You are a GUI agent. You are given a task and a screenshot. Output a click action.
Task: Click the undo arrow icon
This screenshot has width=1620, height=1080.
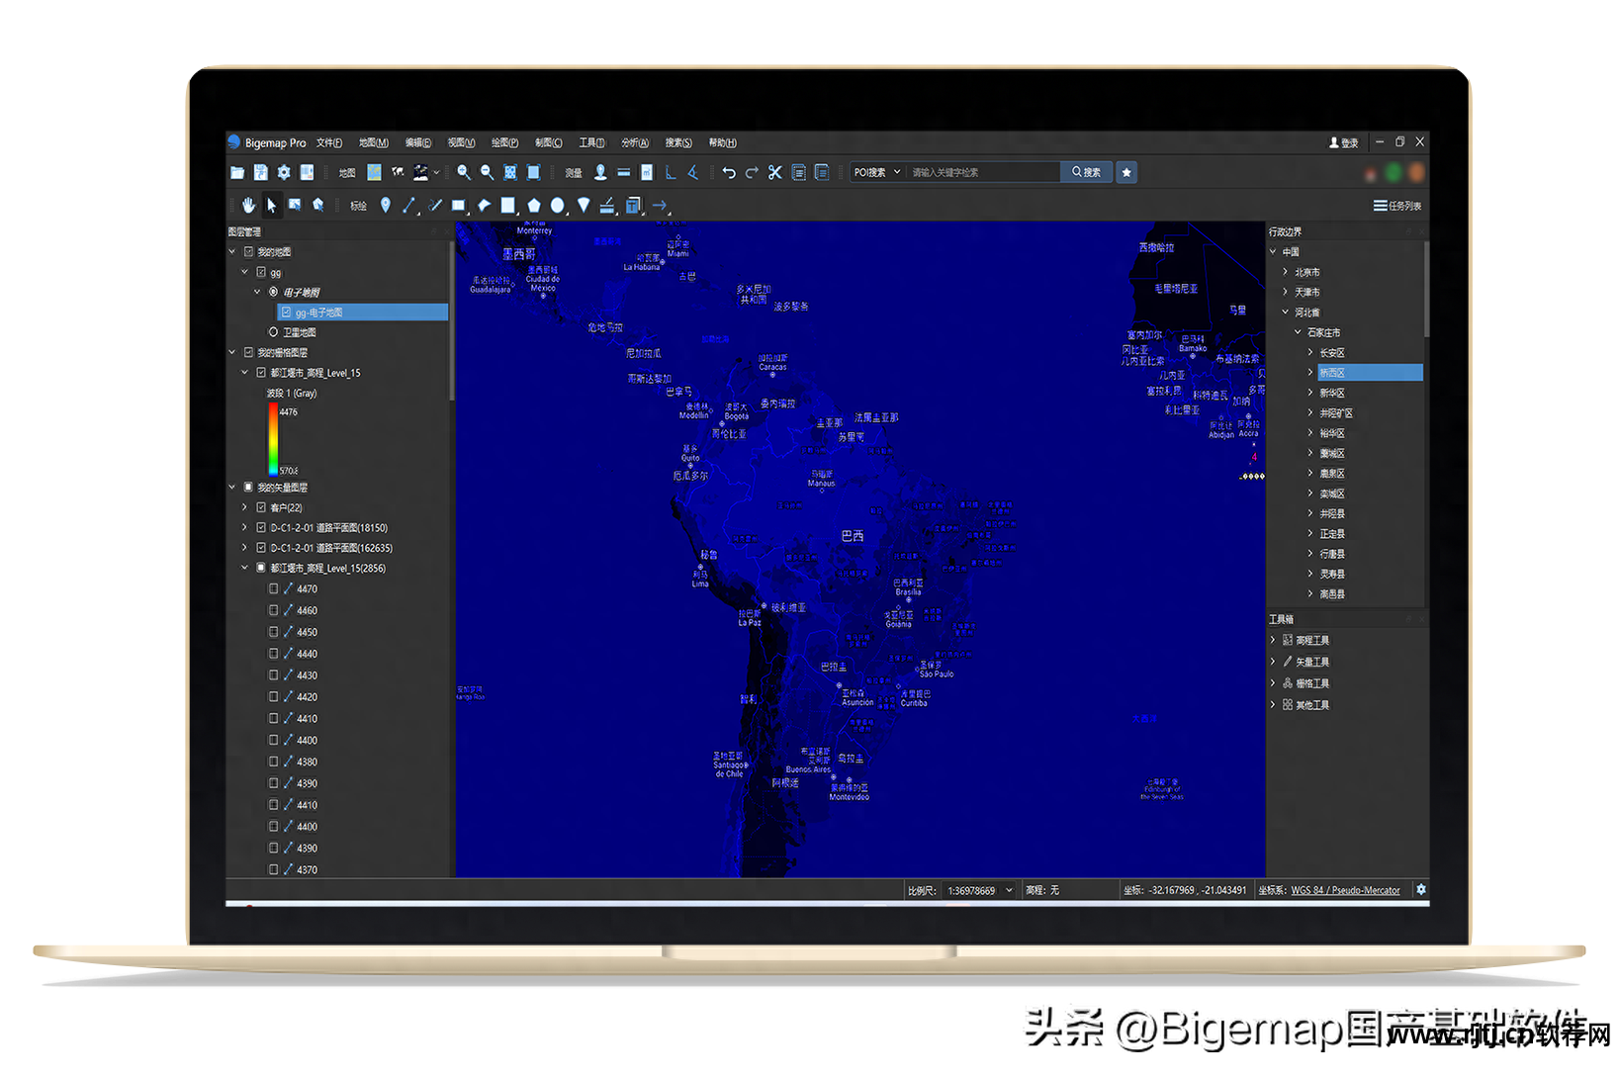tap(729, 172)
